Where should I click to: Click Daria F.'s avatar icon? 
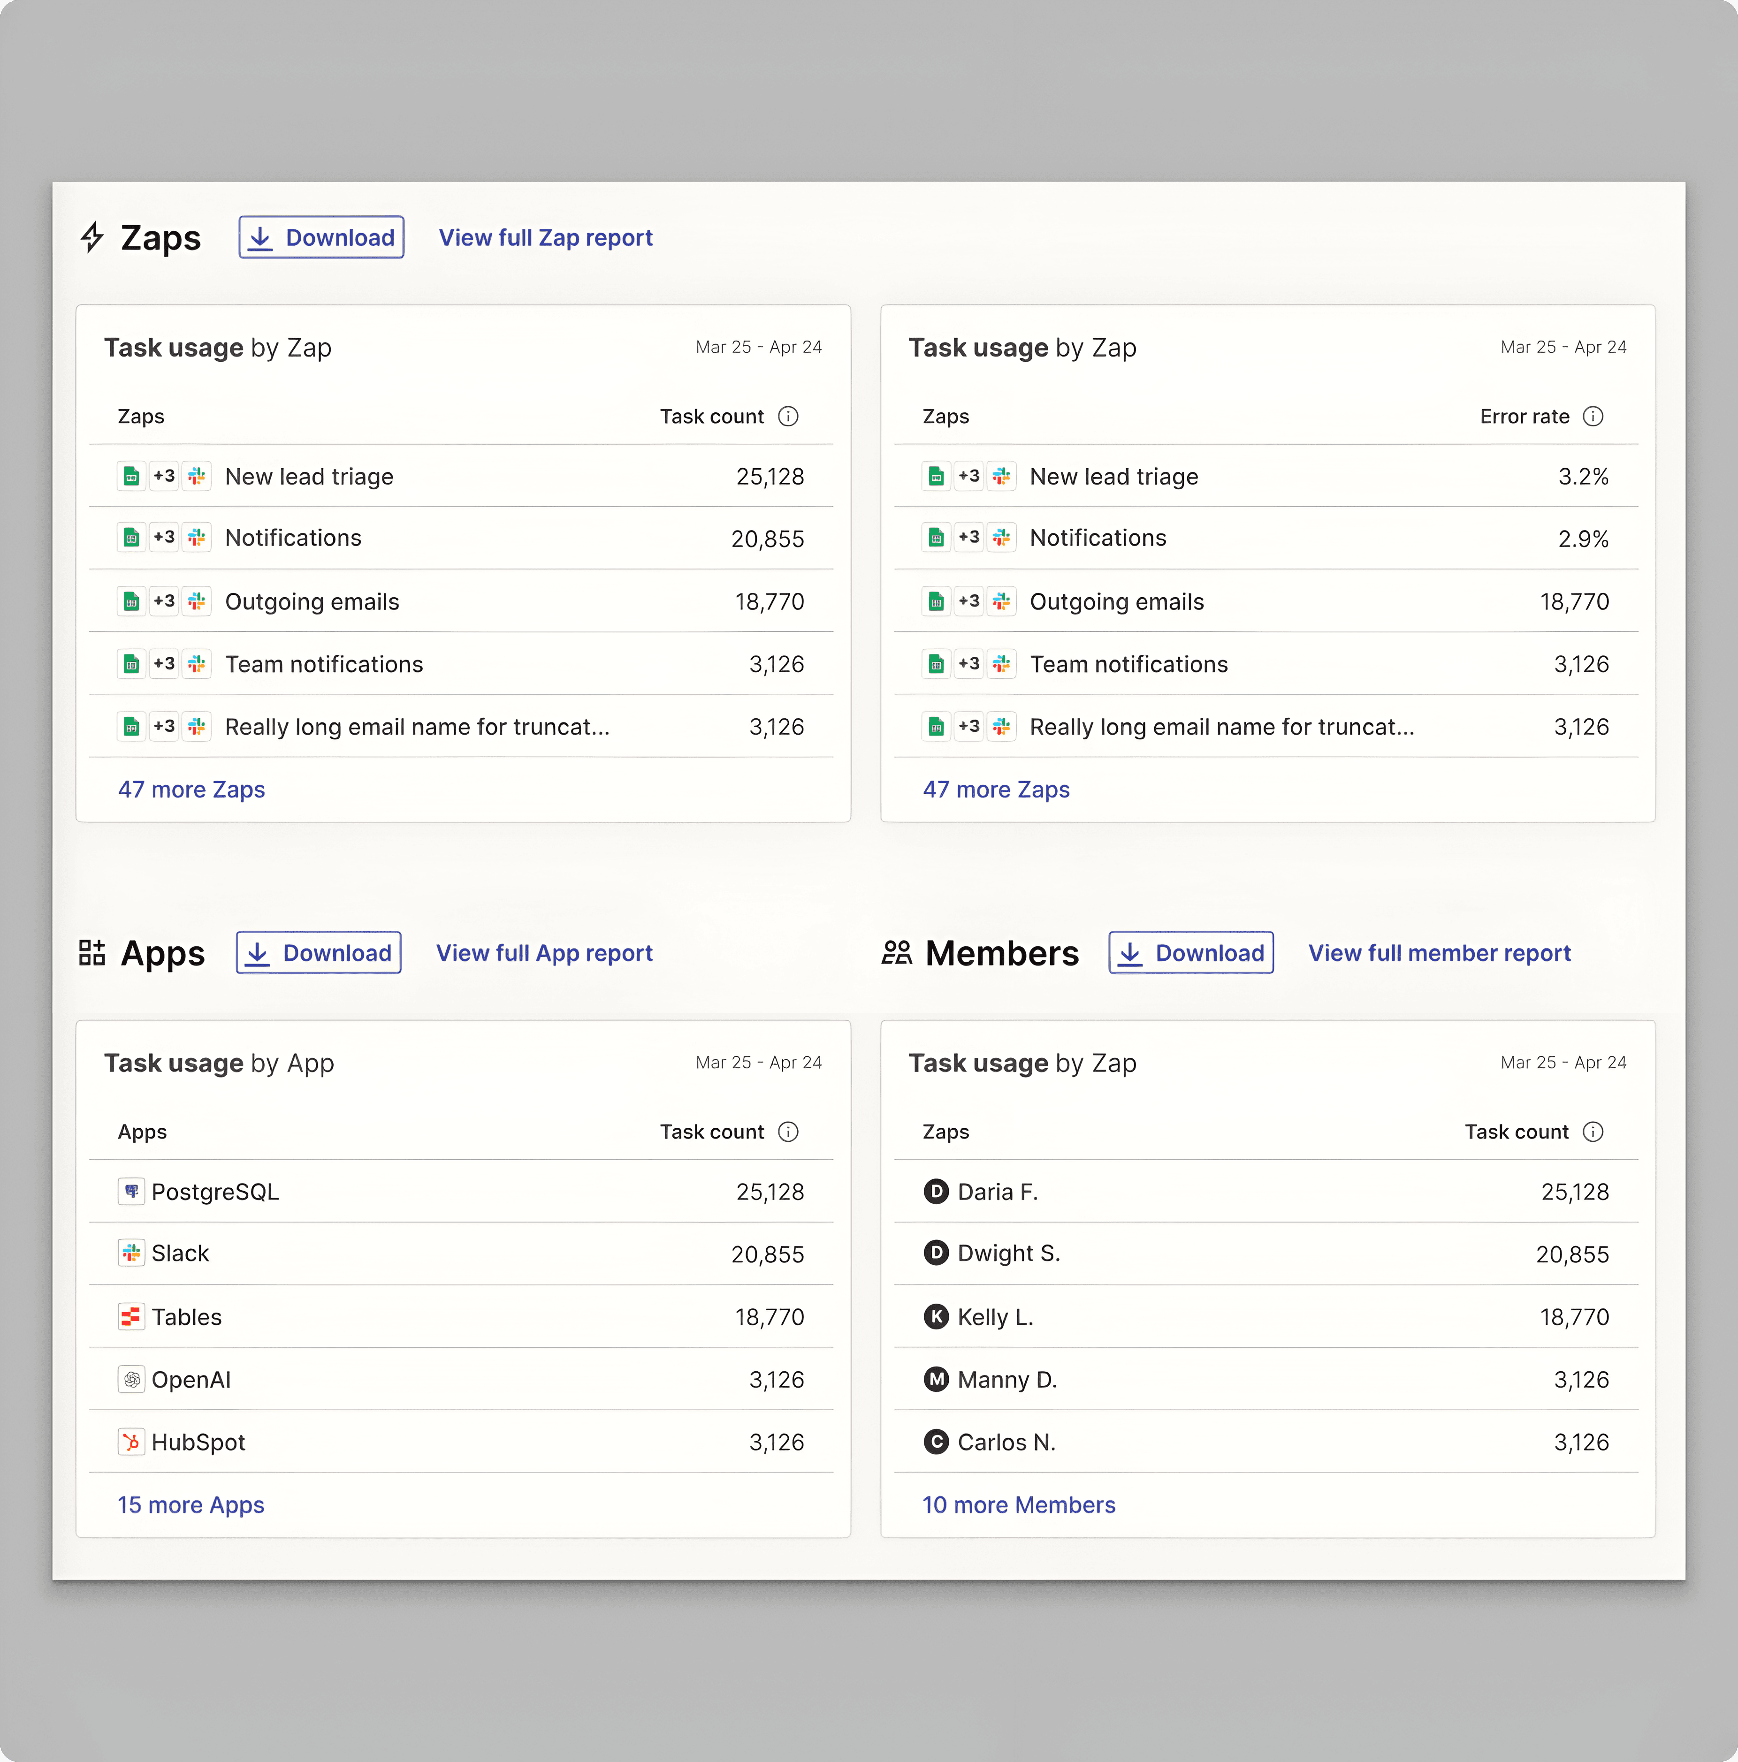(936, 1191)
